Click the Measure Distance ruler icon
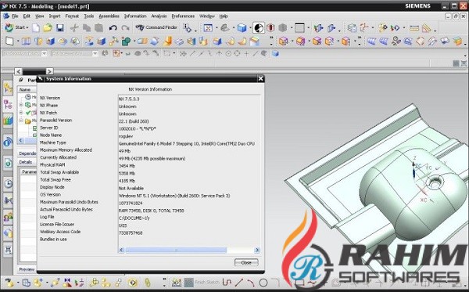 click(x=414, y=28)
